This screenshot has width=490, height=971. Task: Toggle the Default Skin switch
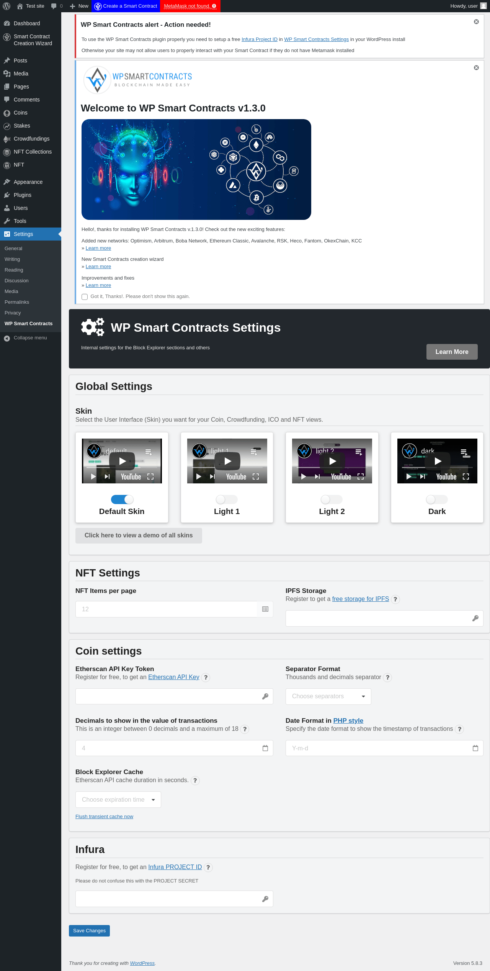click(122, 499)
